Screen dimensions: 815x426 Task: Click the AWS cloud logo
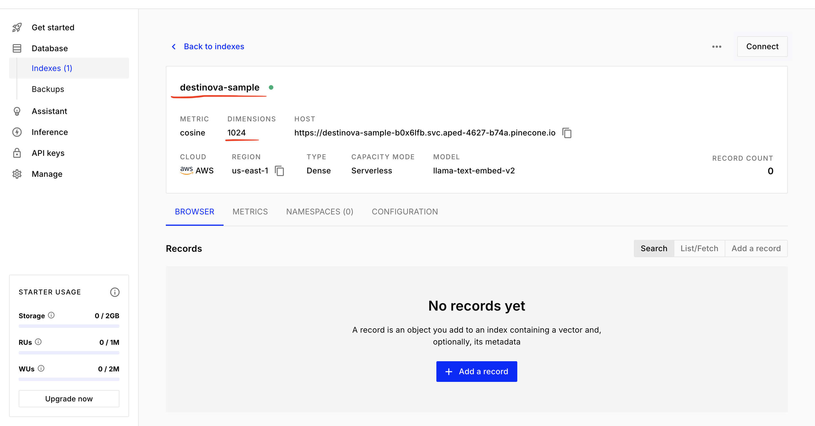click(x=186, y=171)
